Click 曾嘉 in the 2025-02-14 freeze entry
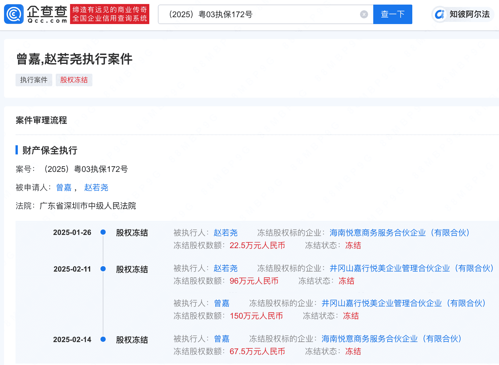Viewport: 499px width, 365px height. click(x=222, y=339)
